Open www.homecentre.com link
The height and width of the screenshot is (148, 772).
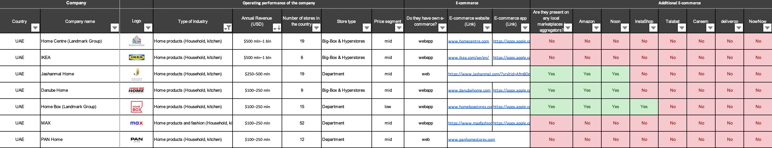click(468, 41)
